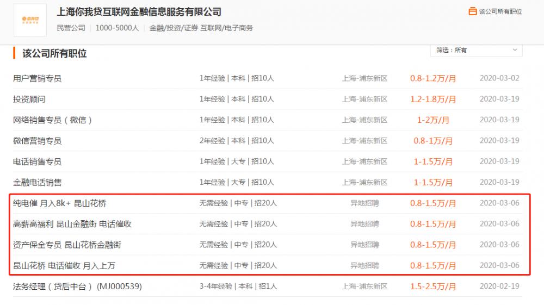Viewport: 544px width, 305px height.
Task: Click 无需经验 | 中专 | 招20人 for 资产保全专员
Action: pos(238,245)
